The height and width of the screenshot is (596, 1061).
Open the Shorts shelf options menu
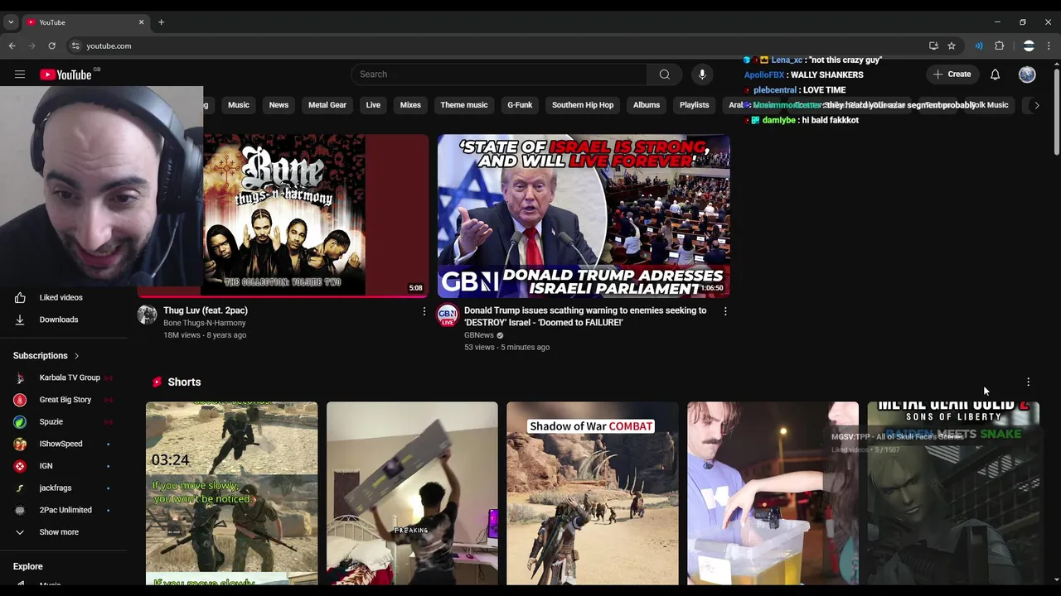1028,382
